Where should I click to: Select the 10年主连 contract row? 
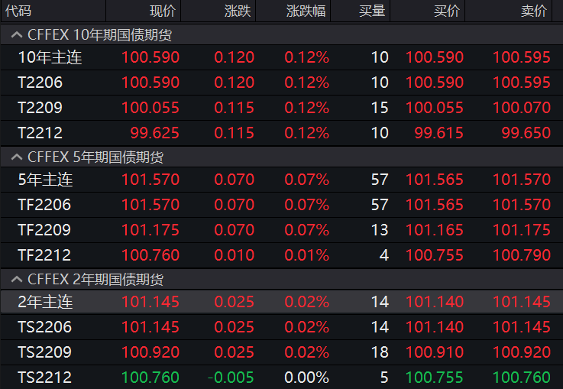coord(50,57)
